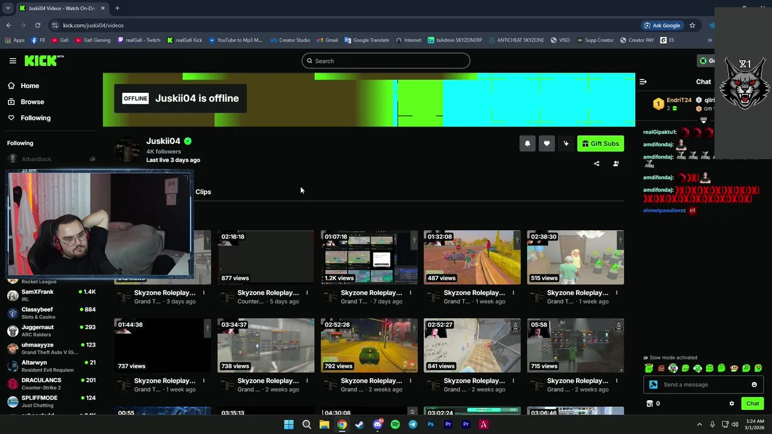
Task: Open the Google Translate bookmark
Action: (x=367, y=40)
